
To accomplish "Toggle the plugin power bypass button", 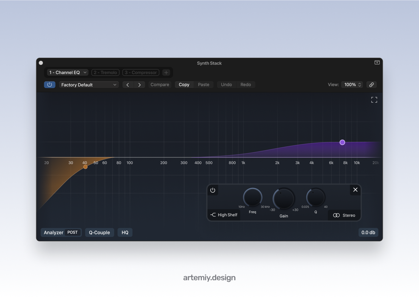I will [x=49, y=85].
